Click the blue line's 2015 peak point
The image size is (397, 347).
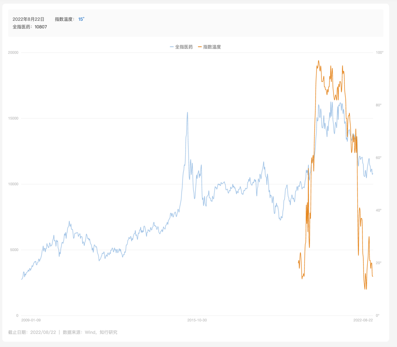[x=187, y=113]
